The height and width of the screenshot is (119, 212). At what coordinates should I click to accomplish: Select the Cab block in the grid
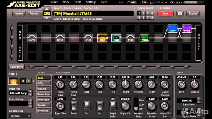(116, 38)
